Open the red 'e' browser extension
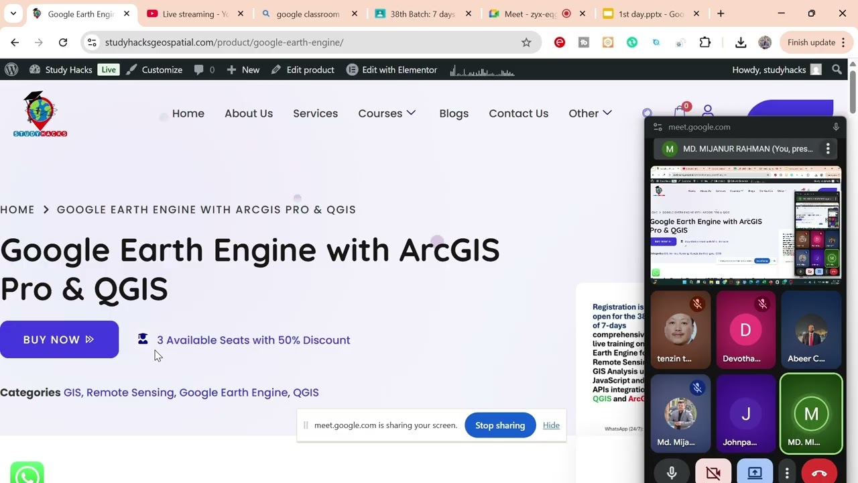 coord(560,42)
